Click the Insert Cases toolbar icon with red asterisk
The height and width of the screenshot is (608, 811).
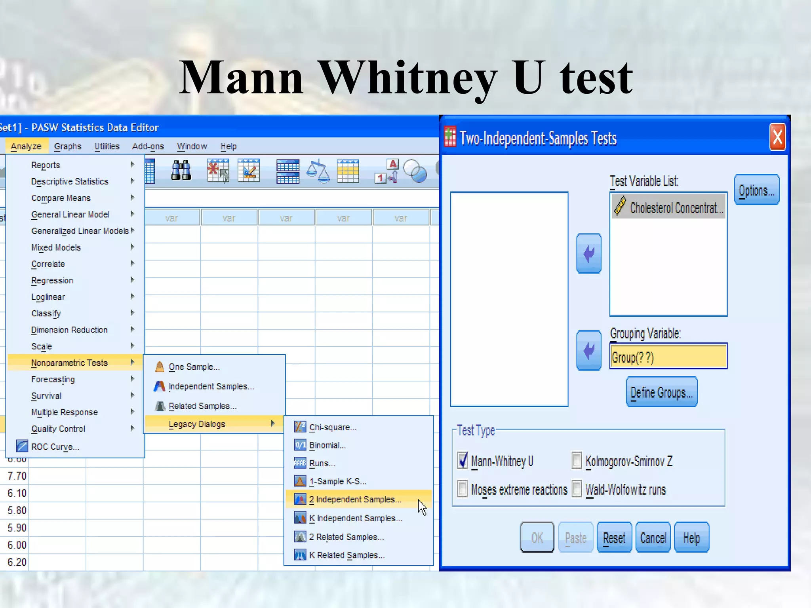point(218,171)
